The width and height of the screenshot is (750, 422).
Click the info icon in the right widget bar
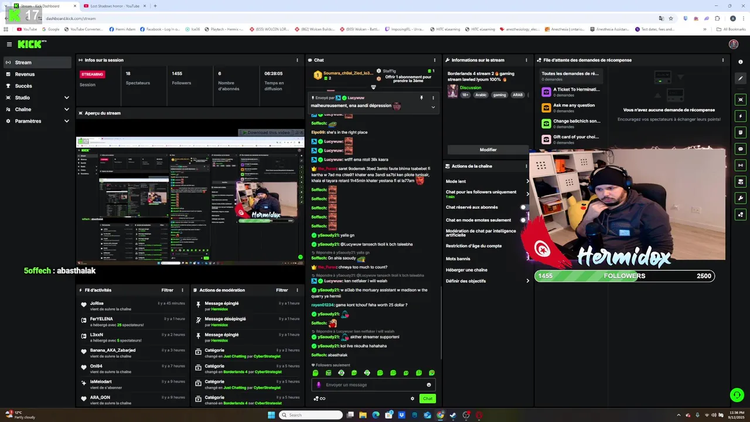click(x=741, y=62)
